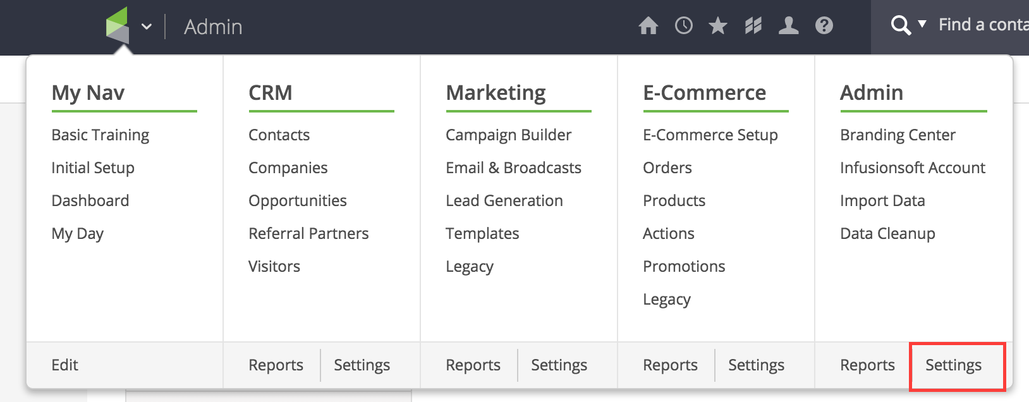The height and width of the screenshot is (402, 1029).
Task: Open the help question mark icon
Action: [824, 26]
